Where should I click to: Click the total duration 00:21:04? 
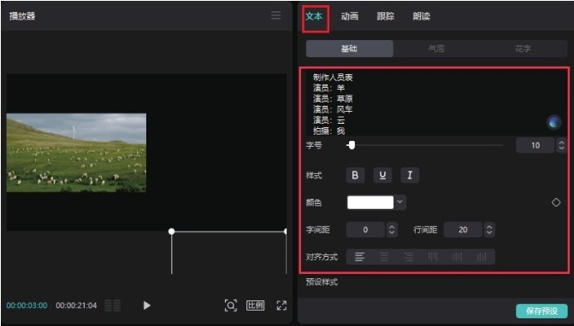(x=76, y=306)
